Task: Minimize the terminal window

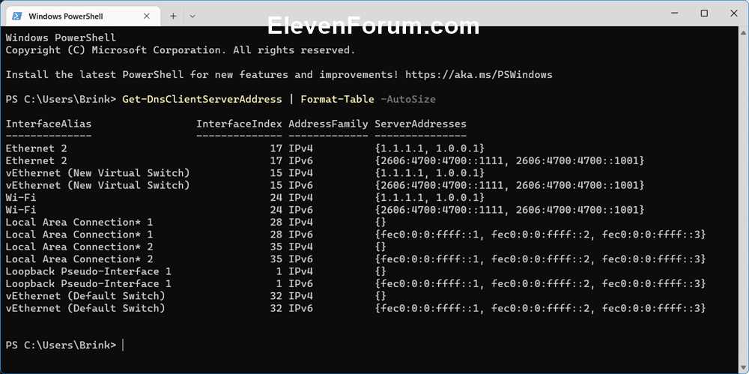Action: click(x=676, y=13)
